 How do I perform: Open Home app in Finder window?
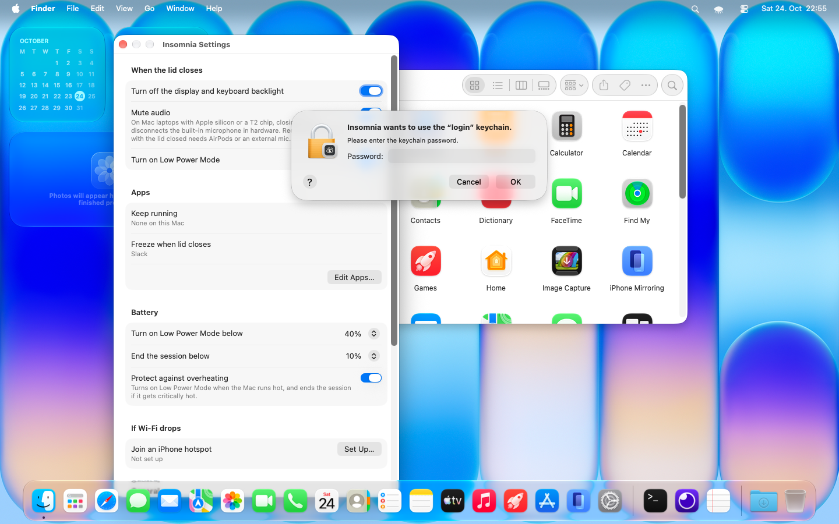pyautogui.click(x=496, y=261)
